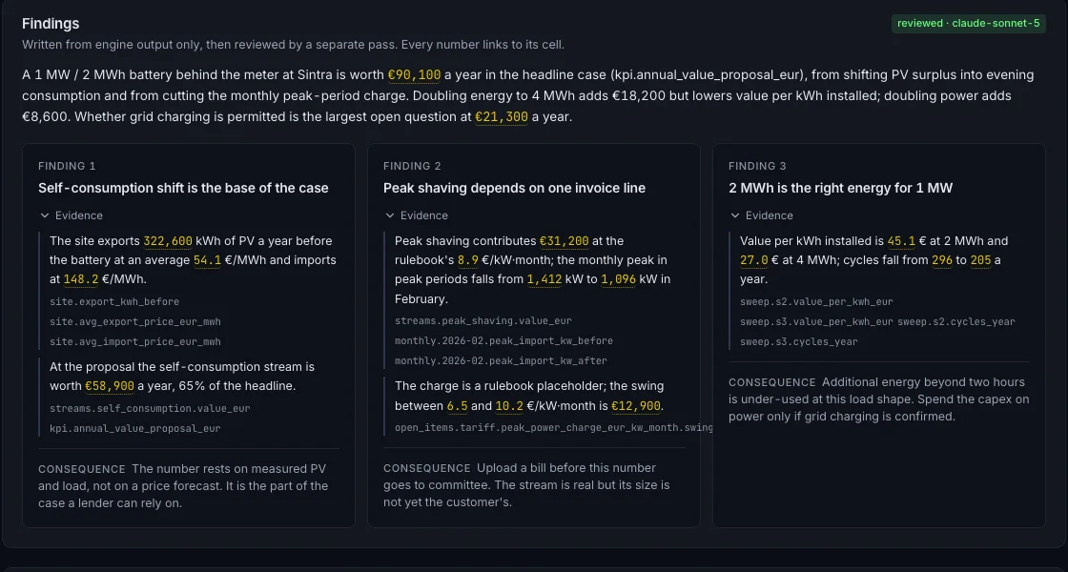Collapse the Evidence section under Finding 2
Image resolution: width=1068 pixels, height=572 pixels.
tap(417, 215)
